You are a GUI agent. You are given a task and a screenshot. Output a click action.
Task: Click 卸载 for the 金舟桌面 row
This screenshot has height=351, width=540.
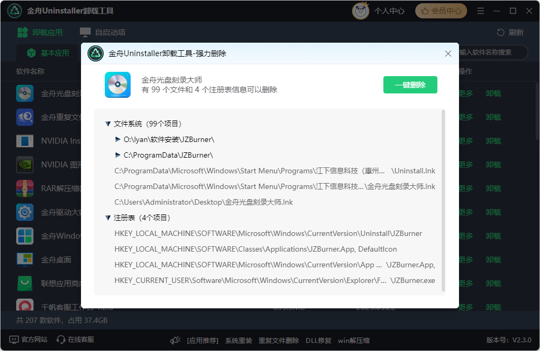pyautogui.click(x=493, y=260)
